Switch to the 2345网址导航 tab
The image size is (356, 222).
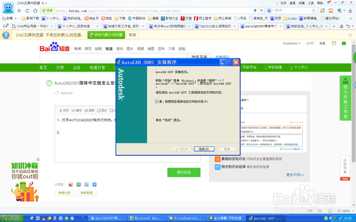point(32,26)
